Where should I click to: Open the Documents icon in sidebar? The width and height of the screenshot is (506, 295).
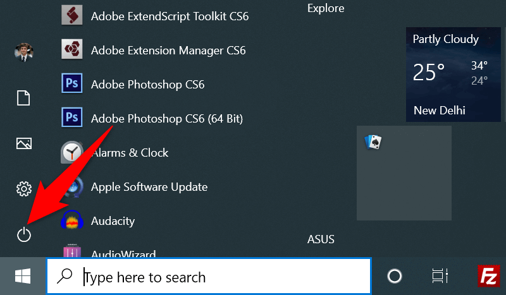point(24,99)
